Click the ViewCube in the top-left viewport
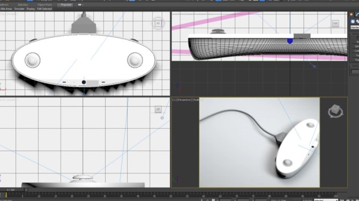This screenshot has width=359, height=201. click(158, 23)
